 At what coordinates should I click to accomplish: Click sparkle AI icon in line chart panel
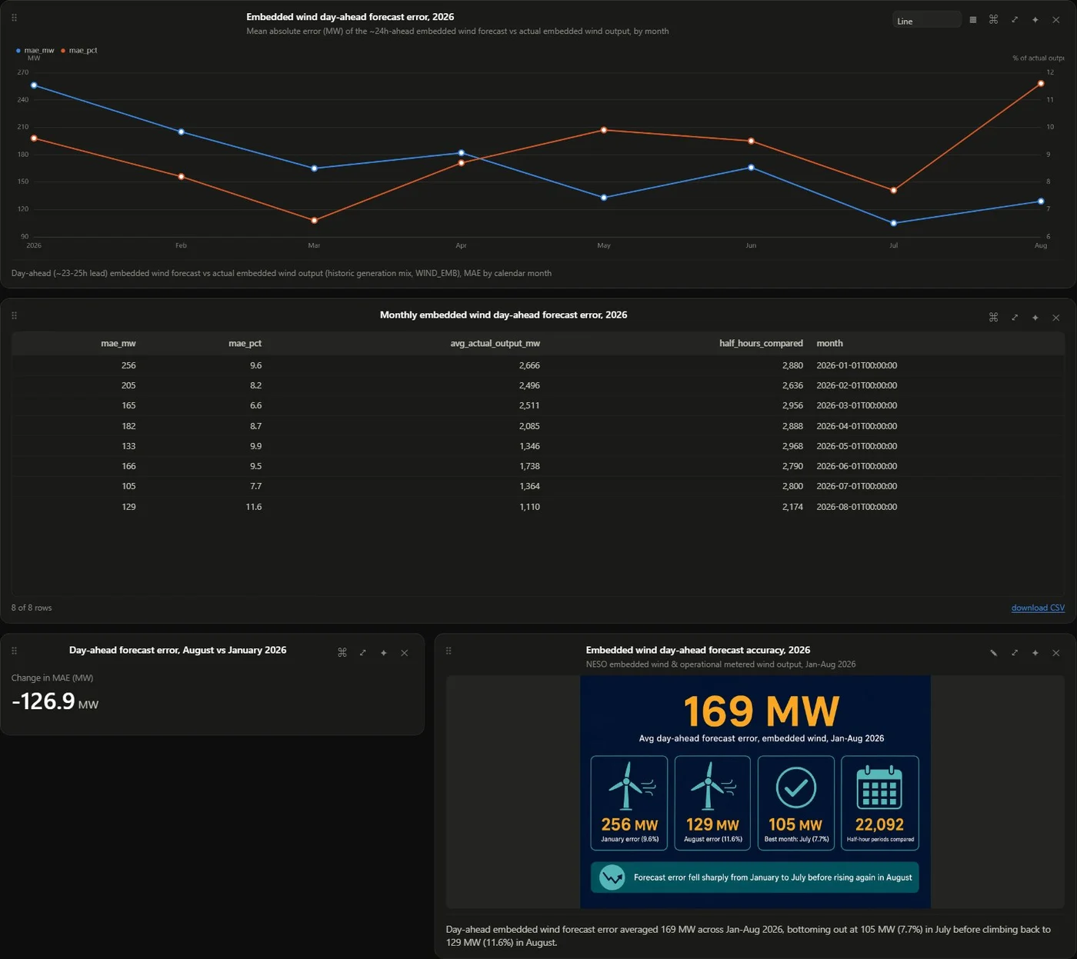point(1035,20)
